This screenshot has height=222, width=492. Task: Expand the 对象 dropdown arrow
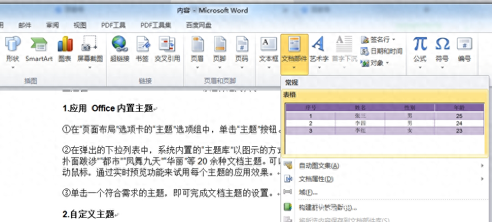click(388, 63)
